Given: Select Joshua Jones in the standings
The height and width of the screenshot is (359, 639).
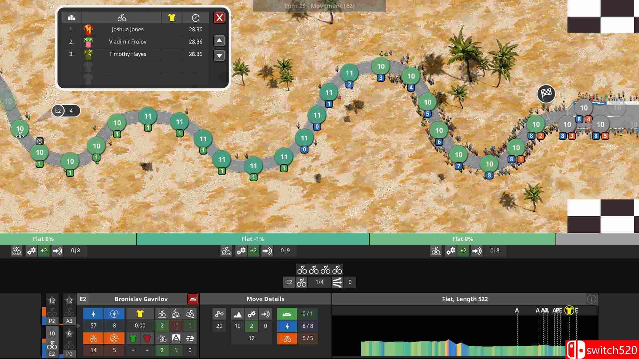Looking at the screenshot, I should 127,29.
